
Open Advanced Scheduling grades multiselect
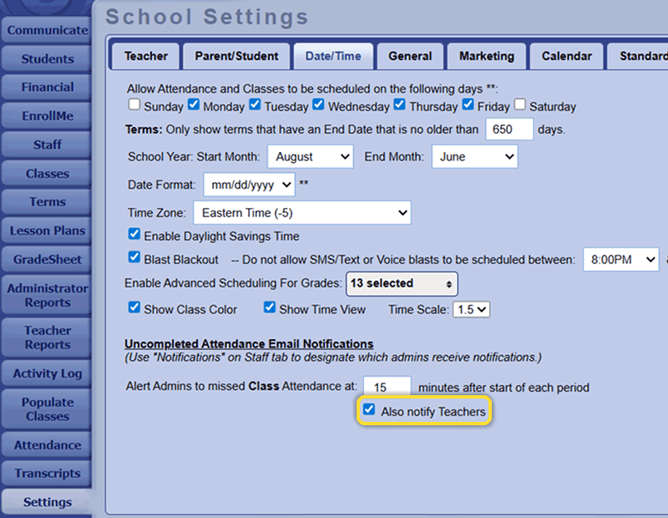click(x=402, y=283)
